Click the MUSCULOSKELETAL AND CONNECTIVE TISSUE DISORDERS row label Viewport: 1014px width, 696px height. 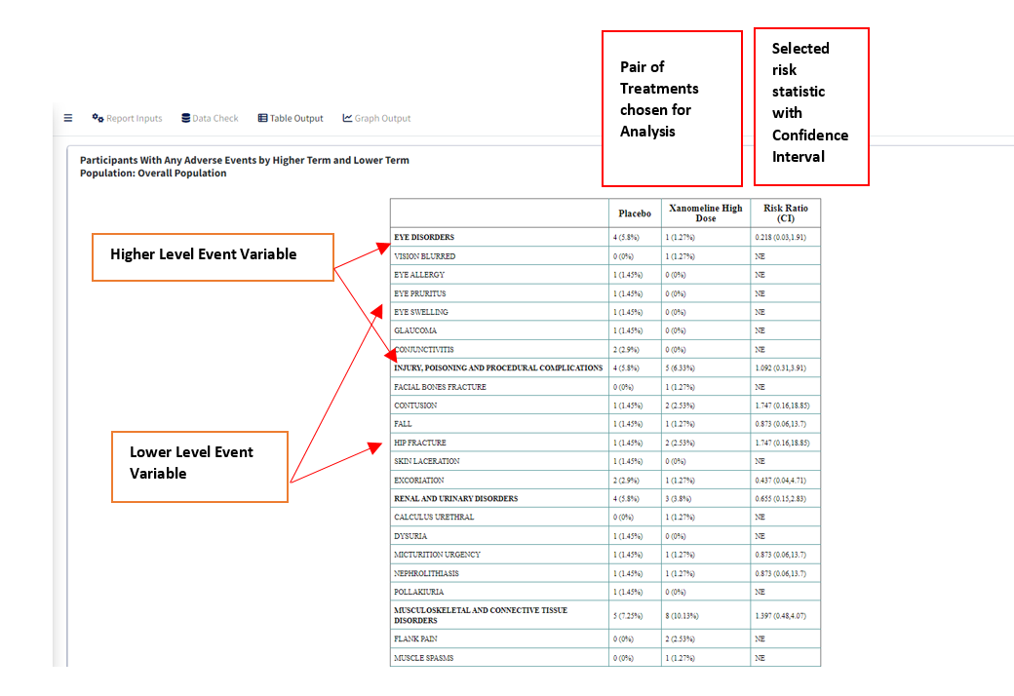tap(481, 615)
